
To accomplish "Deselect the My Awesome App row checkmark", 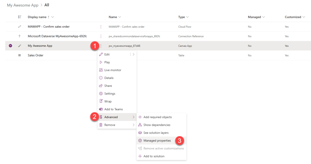I will tap(10, 46).
